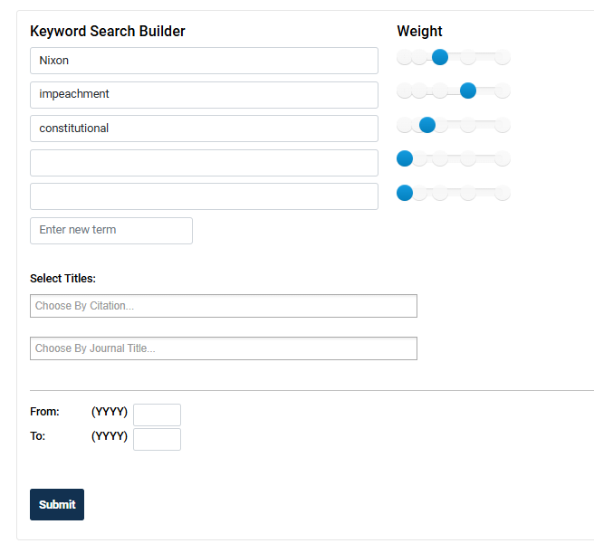Image resolution: width=594 pixels, height=553 pixels.
Task: Open the Choose By Journal Title dropdown
Action: point(224,348)
